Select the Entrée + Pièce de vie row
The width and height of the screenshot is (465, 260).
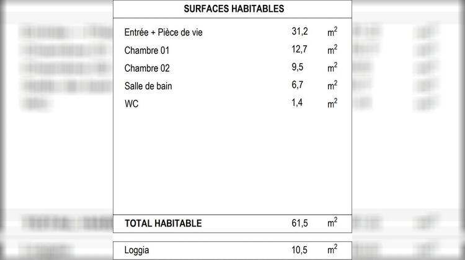pos(232,32)
